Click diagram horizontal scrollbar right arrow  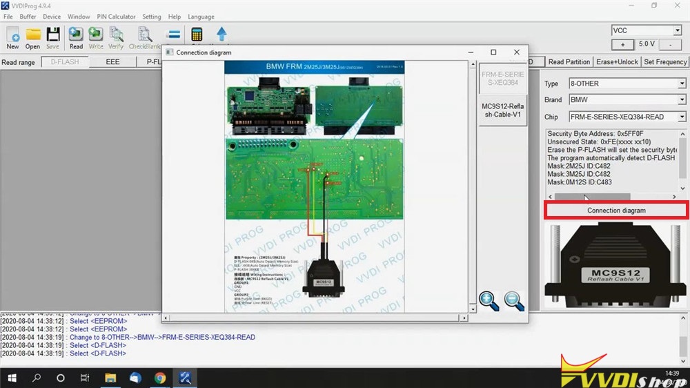click(464, 318)
